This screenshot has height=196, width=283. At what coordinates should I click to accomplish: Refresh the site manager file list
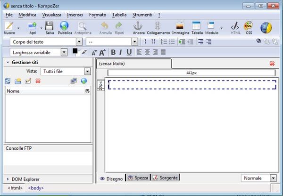pyautogui.click(x=8, y=81)
